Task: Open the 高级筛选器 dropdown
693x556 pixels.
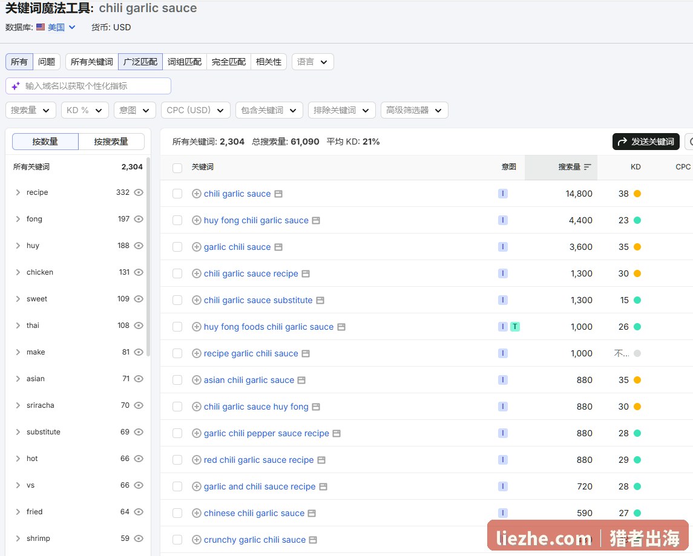Action: pos(414,110)
